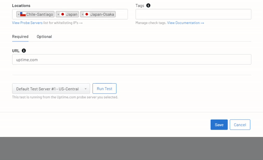Click the URL info icon

(24, 51)
